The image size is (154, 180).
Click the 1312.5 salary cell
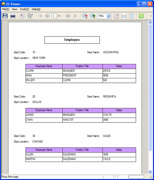tap(119, 159)
